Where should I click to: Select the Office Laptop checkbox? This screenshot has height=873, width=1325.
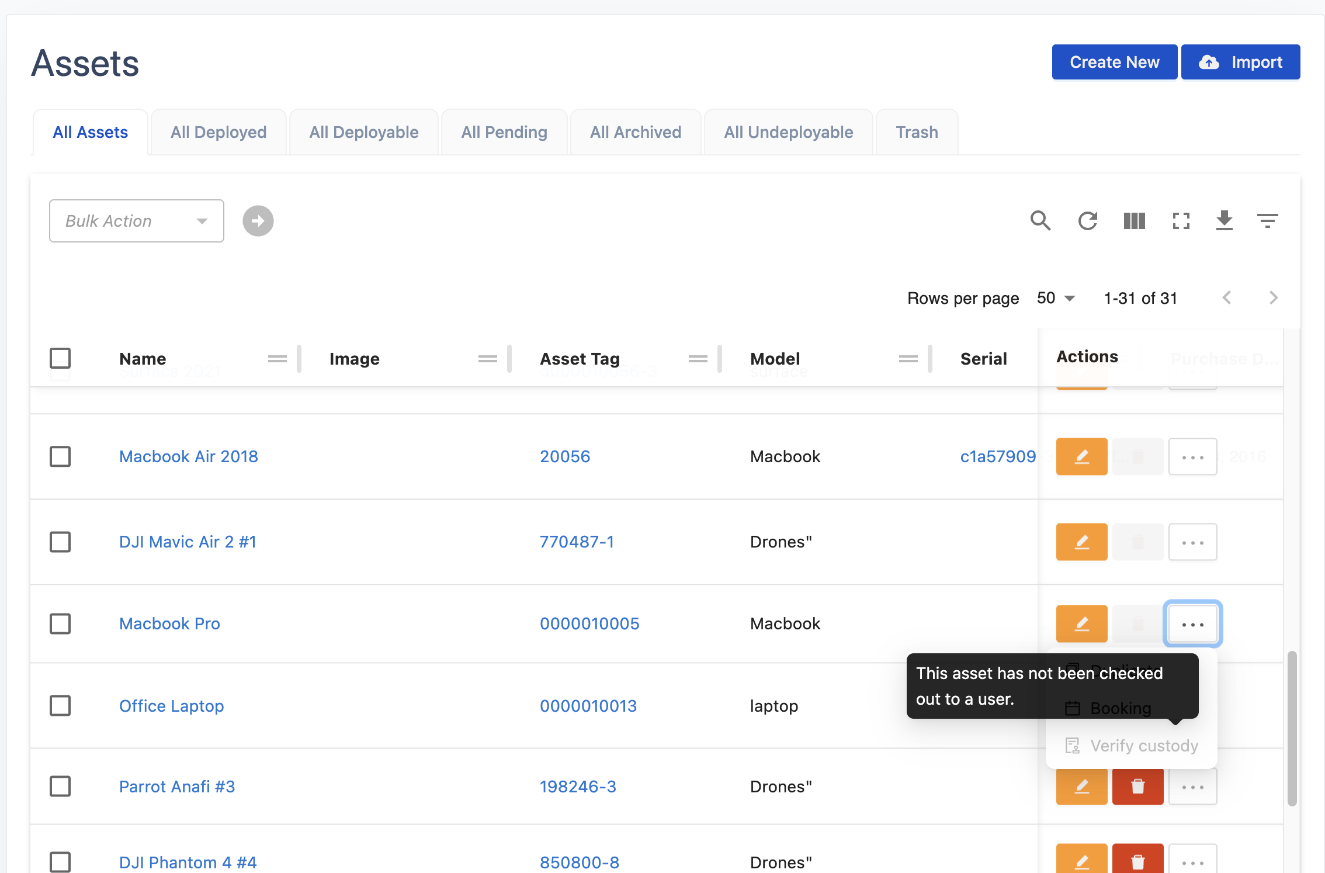tap(60, 706)
